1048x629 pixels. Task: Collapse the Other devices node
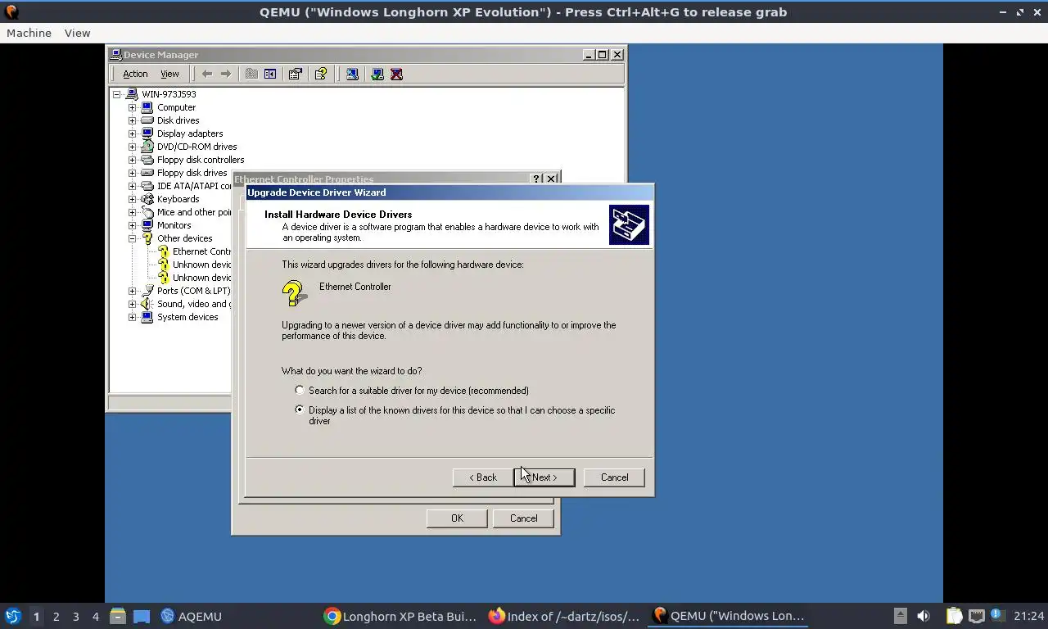coord(132,238)
